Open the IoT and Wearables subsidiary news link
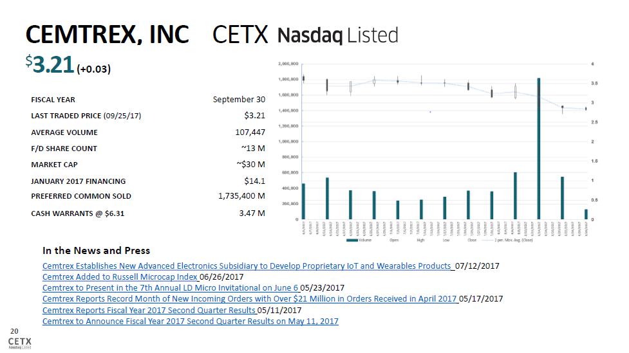This screenshot has height=353, width=629. click(248, 266)
